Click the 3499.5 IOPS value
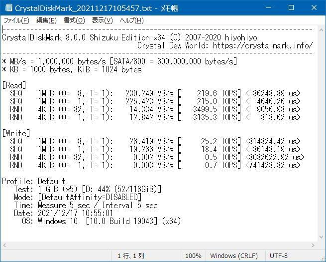The image size is (326, 262). click(217, 109)
